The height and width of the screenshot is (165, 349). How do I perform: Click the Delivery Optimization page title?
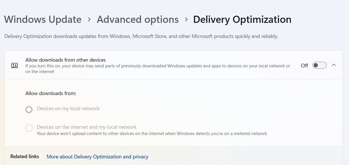point(242,19)
